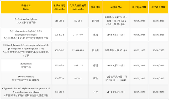Screen dimensions: 169x100
Task: Select EC number 700-960-7
Action: coord(60,92)
